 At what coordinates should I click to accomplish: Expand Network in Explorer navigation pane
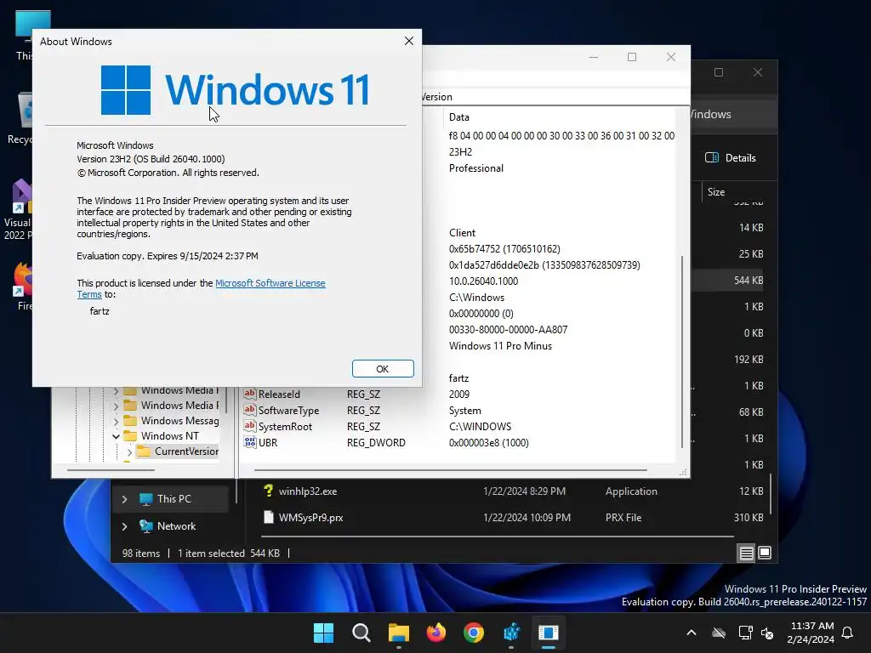124,526
